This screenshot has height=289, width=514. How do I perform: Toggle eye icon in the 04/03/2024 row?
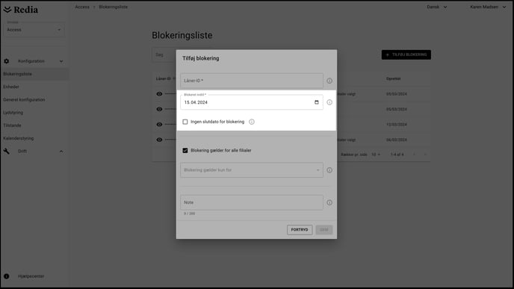(159, 140)
